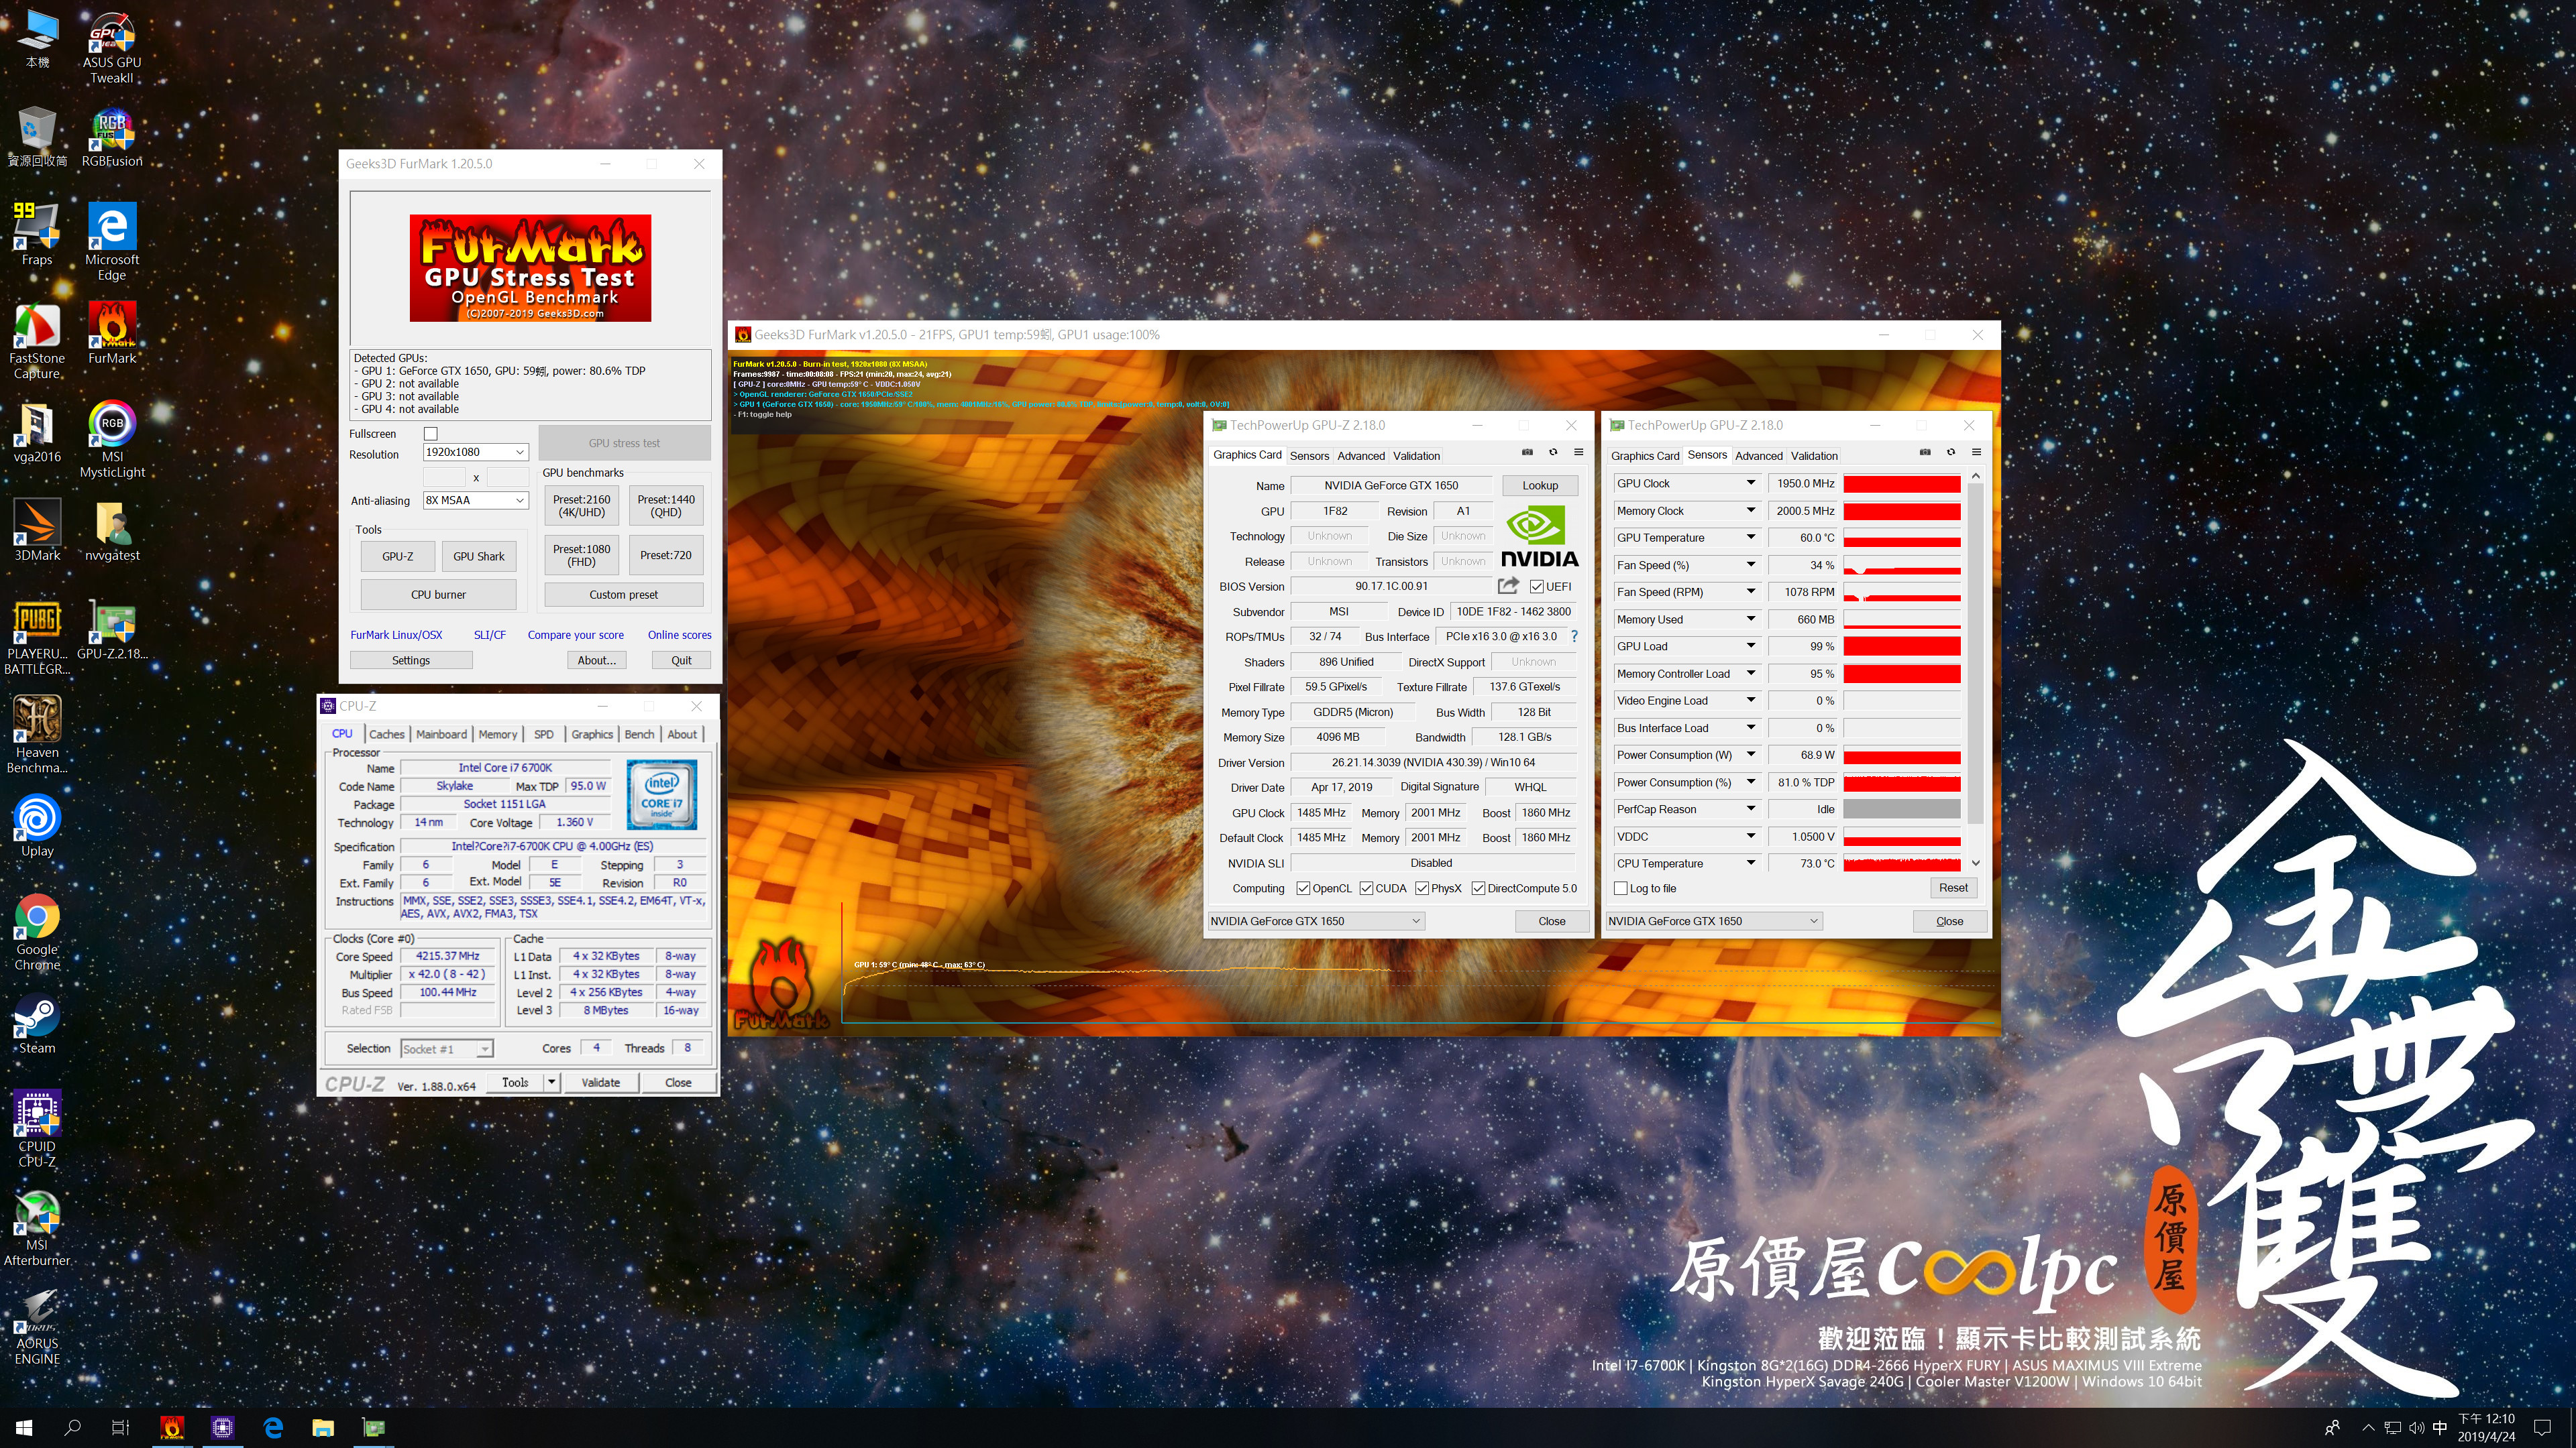Expand Power Consumption (W) sensor dropdown

pyautogui.click(x=1751, y=754)
